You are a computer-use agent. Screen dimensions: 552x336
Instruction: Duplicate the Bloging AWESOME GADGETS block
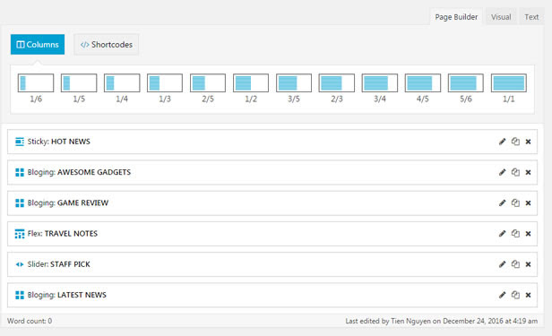(x=515, y=172)
